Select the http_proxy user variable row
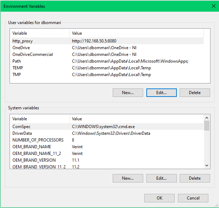Screen dimensions: 219x208 (x=107, y=41)
